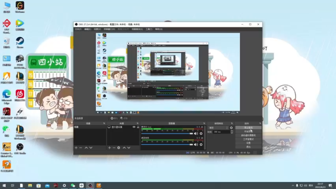Adjust the first mixer channel volume slider

167,134
